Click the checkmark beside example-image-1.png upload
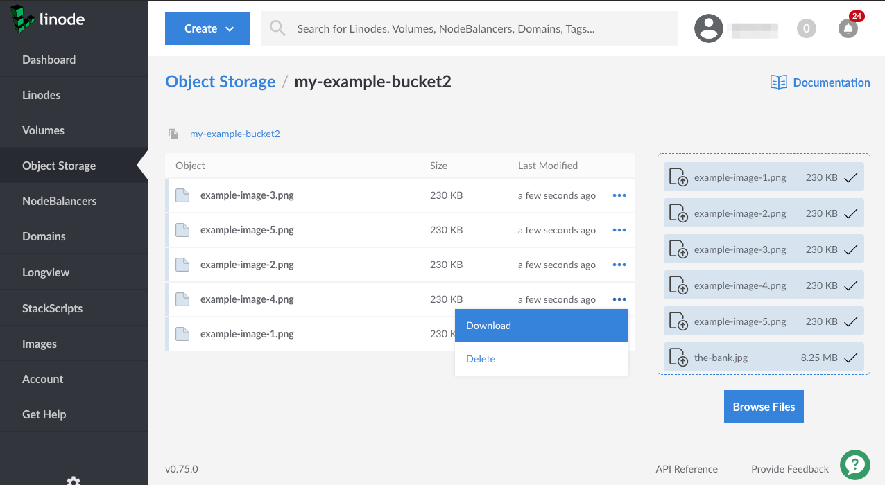Image resolution: width=885 pixels, height=485 pixels. (x=852, y=177)
